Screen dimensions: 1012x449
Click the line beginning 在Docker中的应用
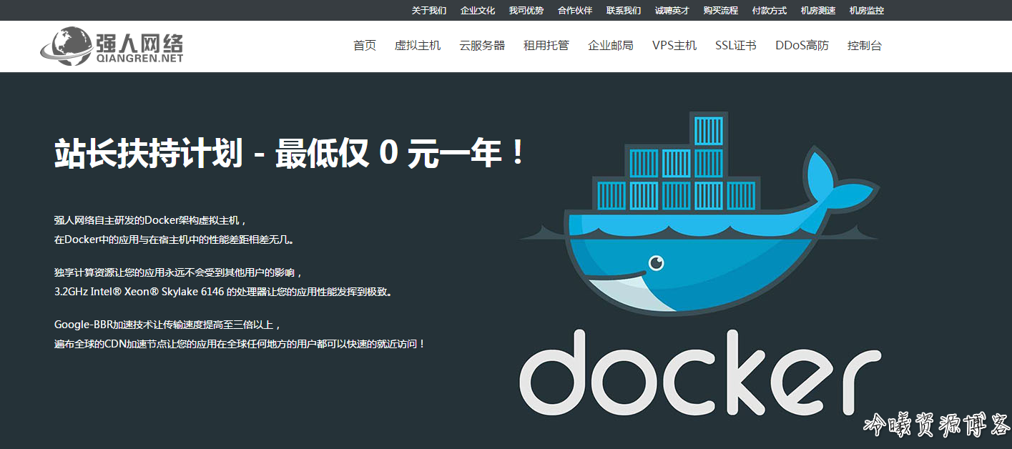pos(175,240)
